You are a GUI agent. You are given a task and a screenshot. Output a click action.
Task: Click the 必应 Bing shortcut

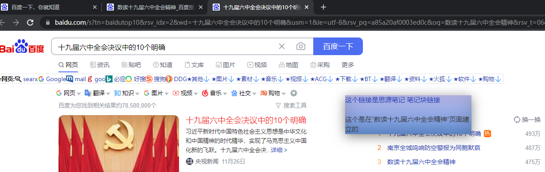click(116, 79)
